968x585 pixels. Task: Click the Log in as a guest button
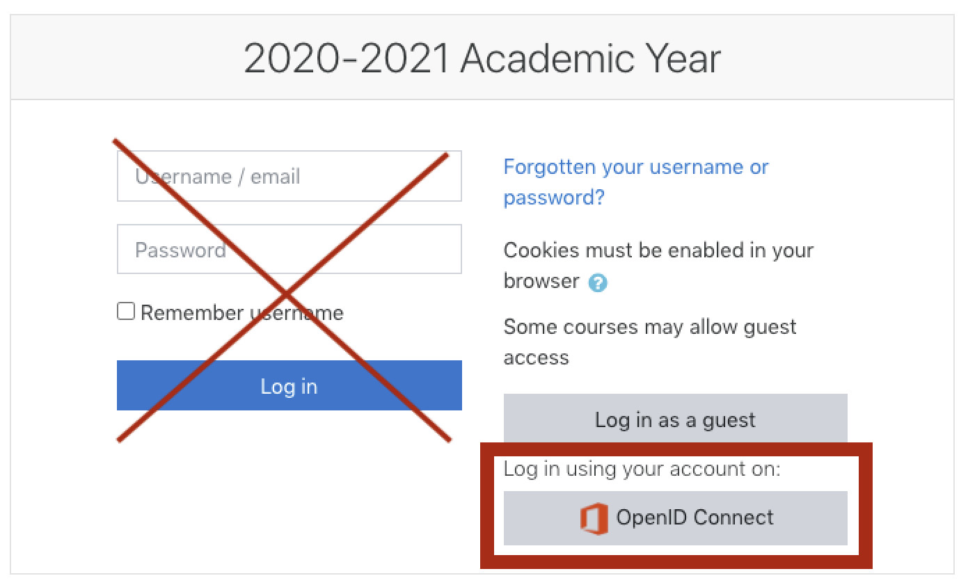pos(675,419)
